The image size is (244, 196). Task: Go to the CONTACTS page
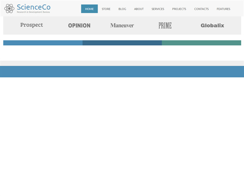[201, 9]
